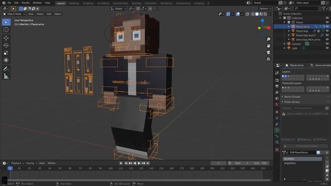Screen dimensions: 331x186
Task: Hide Collection using its eye icon
Action: (327, 18)
